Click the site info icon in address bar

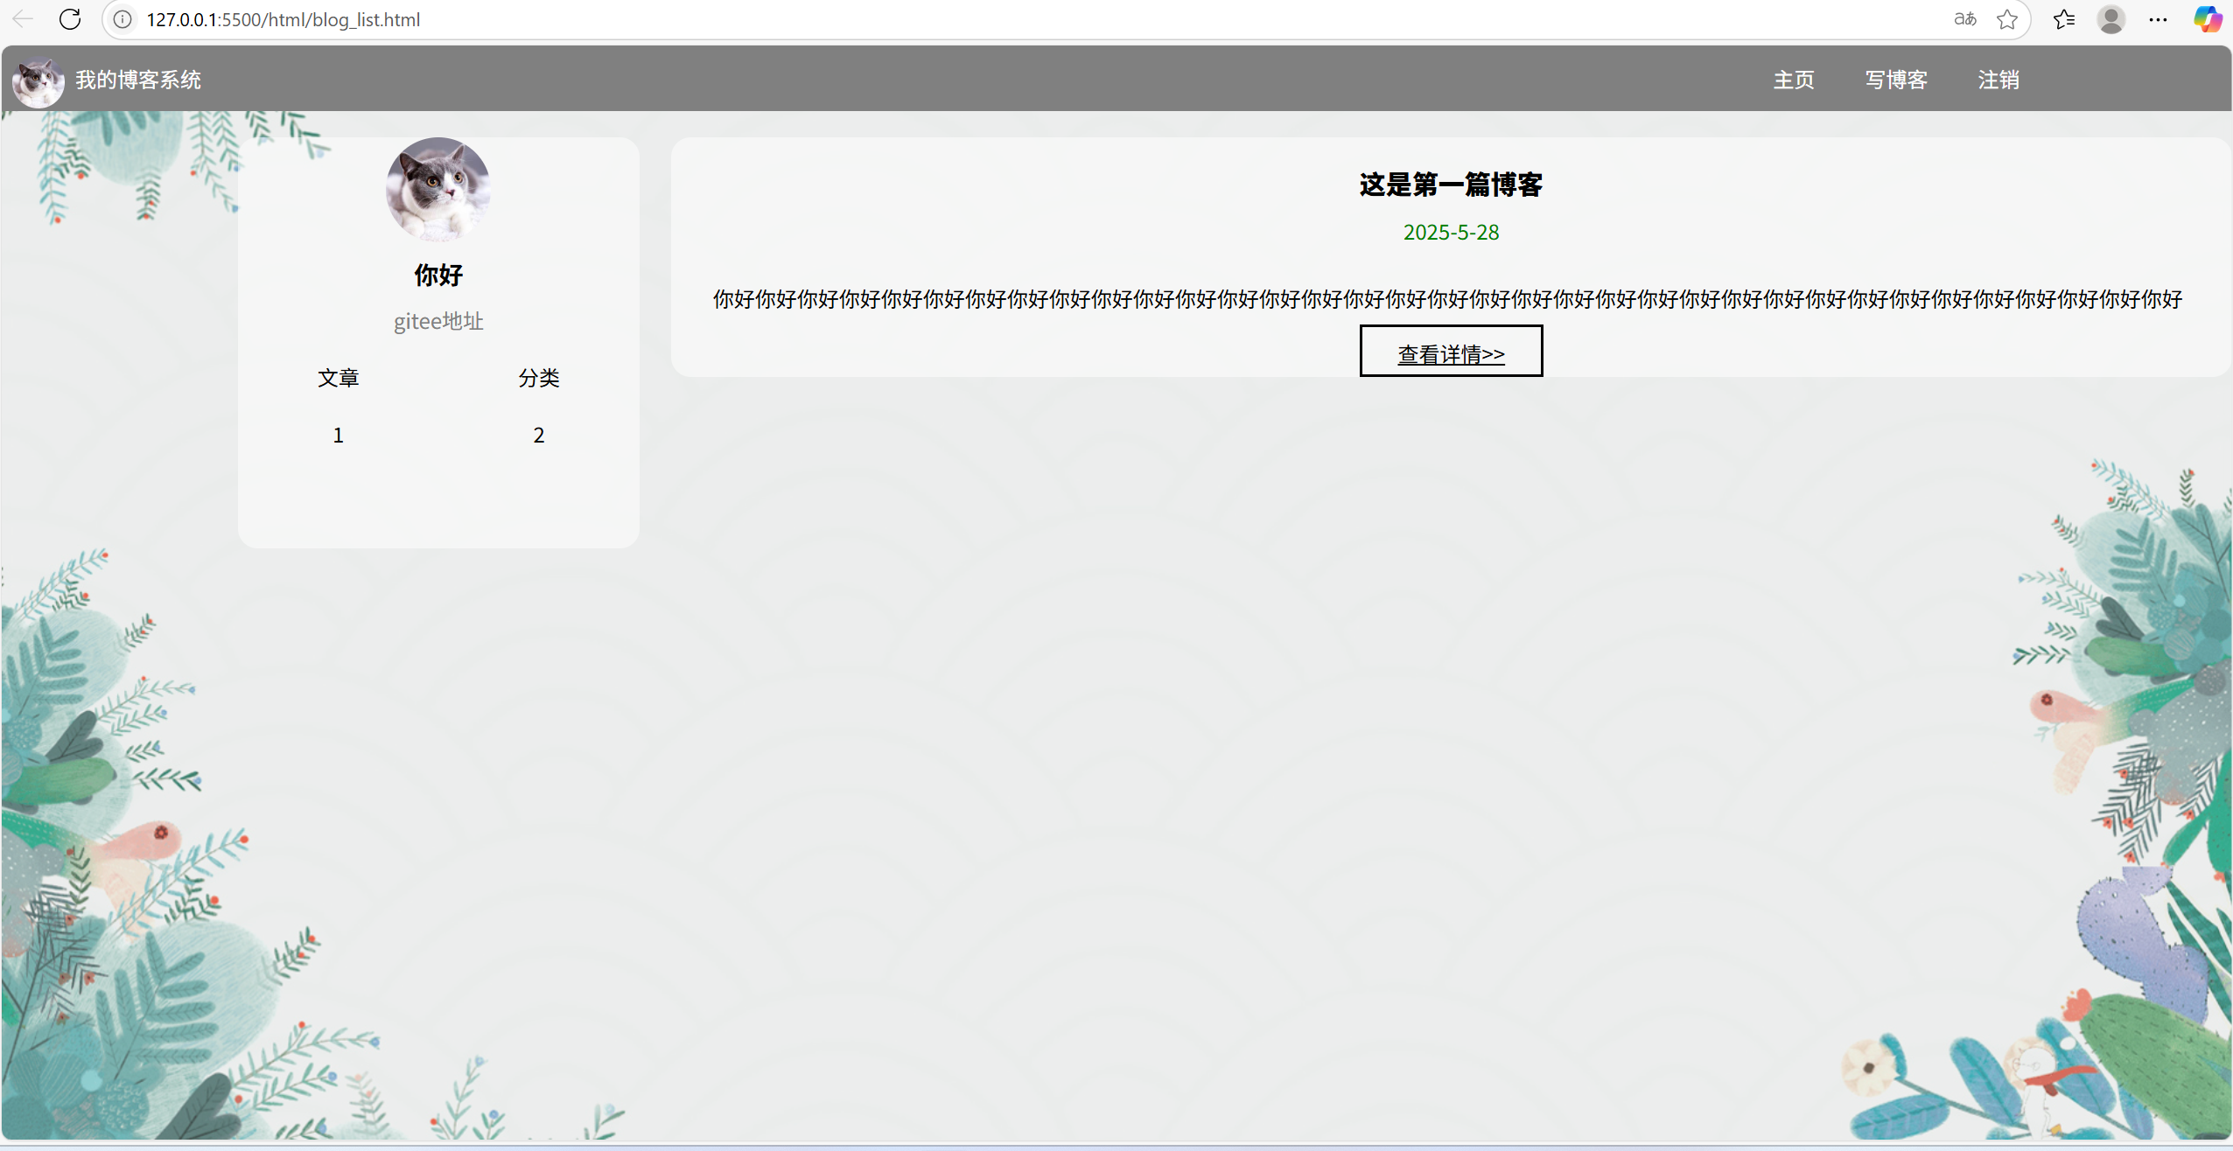122,19
